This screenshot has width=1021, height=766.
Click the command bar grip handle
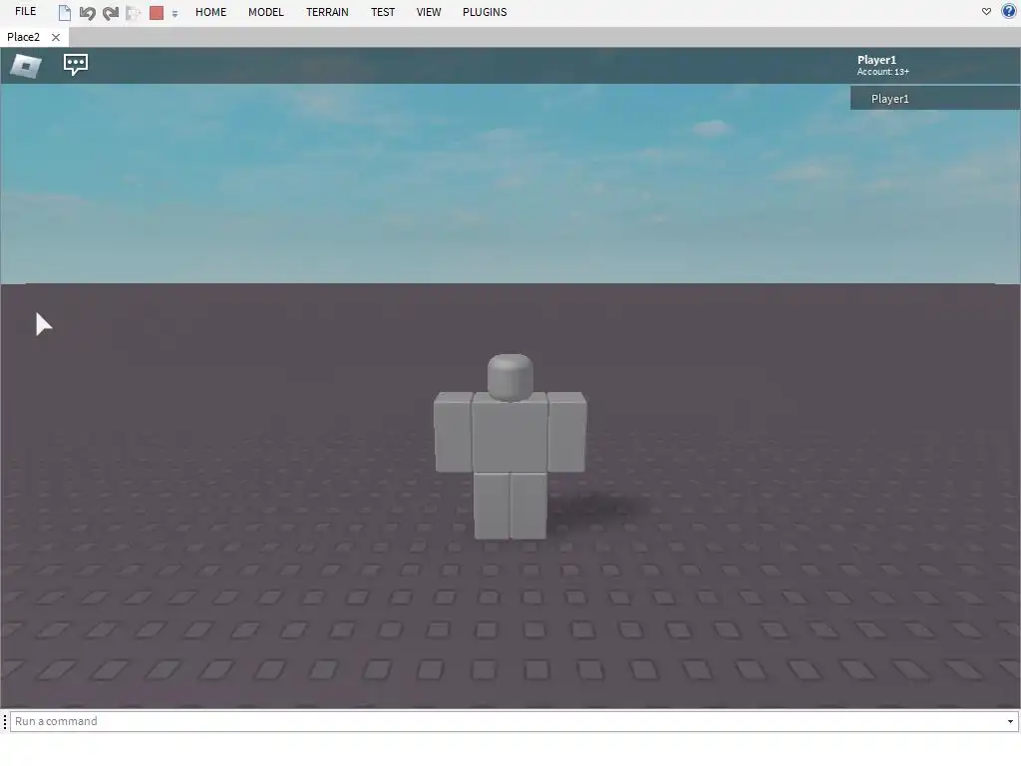[x=5, y=722]
